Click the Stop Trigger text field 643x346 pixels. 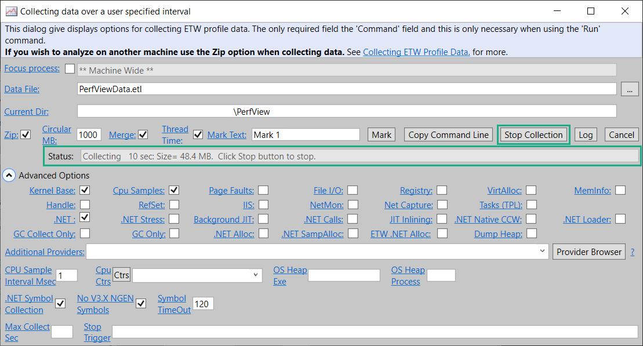pyautogui.click(x=375, y=332)
